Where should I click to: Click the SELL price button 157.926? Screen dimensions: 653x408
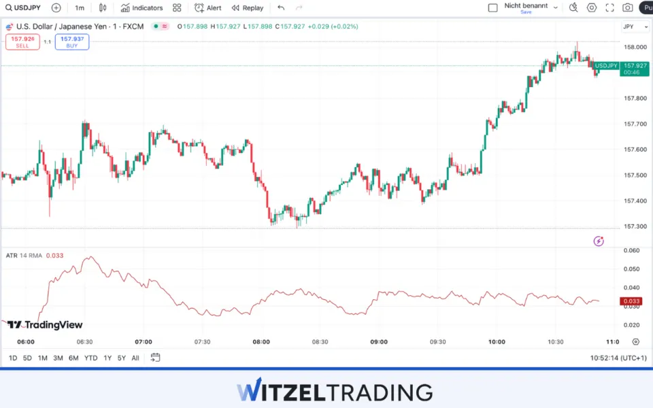click(x=22, y=41)
